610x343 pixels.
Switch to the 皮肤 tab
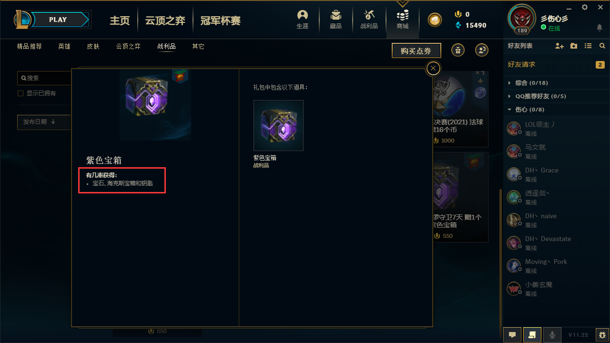[x=93, y=46]
